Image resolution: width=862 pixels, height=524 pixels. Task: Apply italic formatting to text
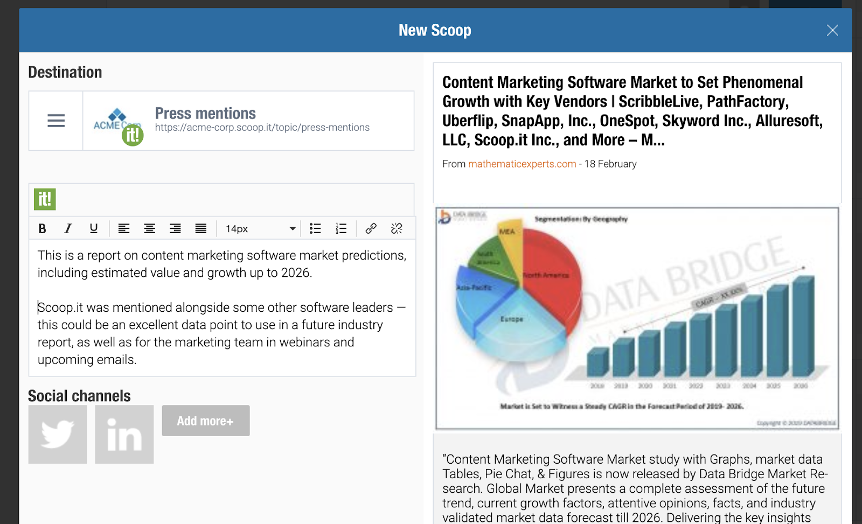click(x=68, y=229)
